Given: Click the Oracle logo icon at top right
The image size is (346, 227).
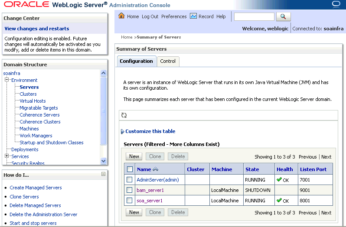Looking at the screenshot, I should [336, 4].
